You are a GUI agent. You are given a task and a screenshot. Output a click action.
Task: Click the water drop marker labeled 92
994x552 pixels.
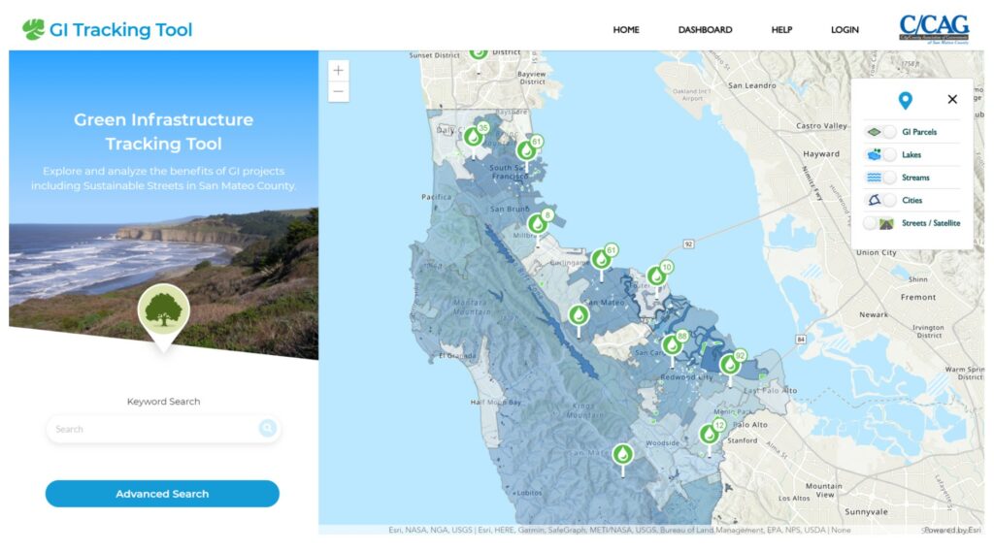(730, 365)
